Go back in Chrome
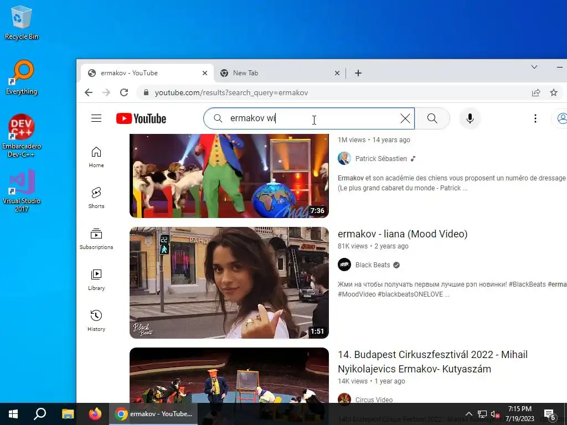 tap(89, 92)
